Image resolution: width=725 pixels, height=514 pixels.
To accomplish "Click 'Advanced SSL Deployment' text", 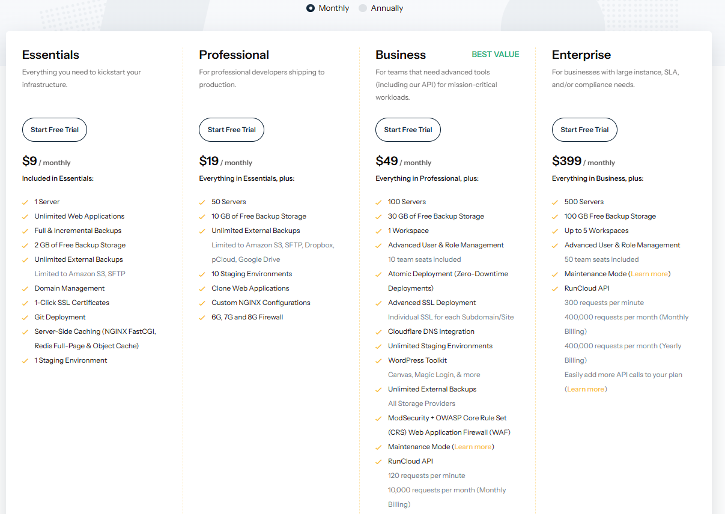I will 432,303.
